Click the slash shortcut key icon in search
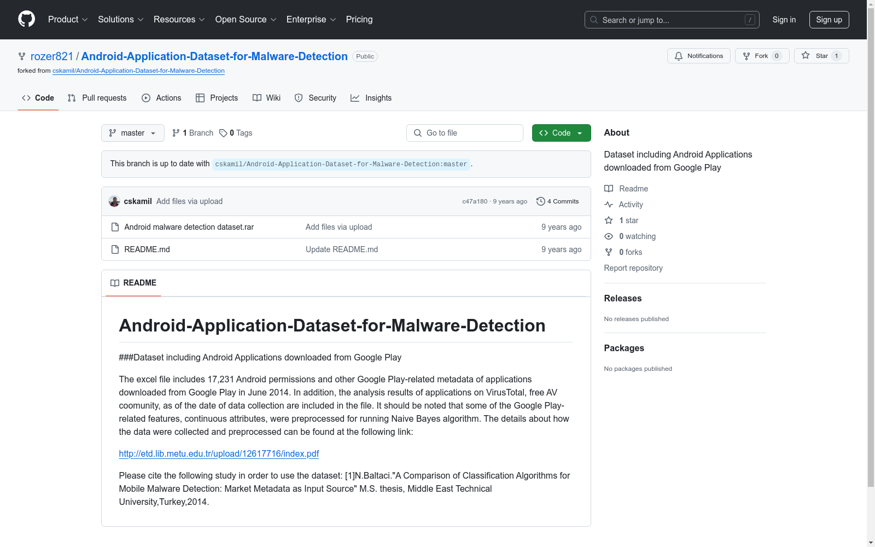The image size is (875, 547). pos(750,20)
